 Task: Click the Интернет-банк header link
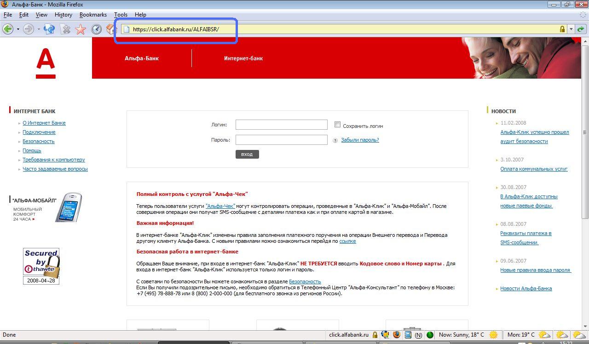click(243, 58)
